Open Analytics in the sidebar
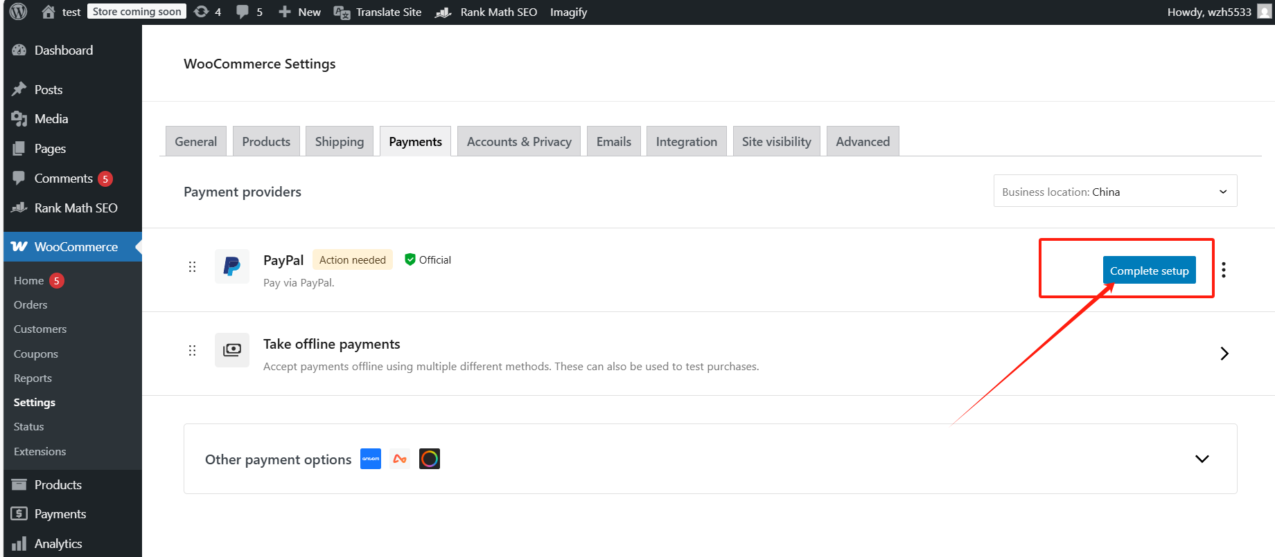This screenshot has height=557, width=1275. [58, 544]
